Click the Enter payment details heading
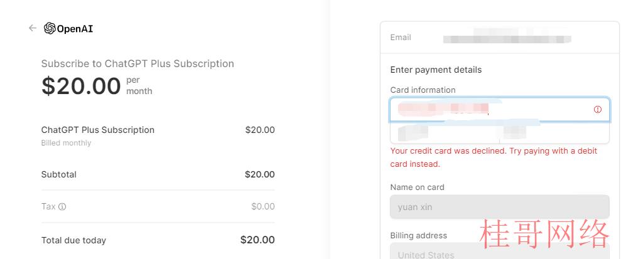Screen dimensions: 621x259 436,70
